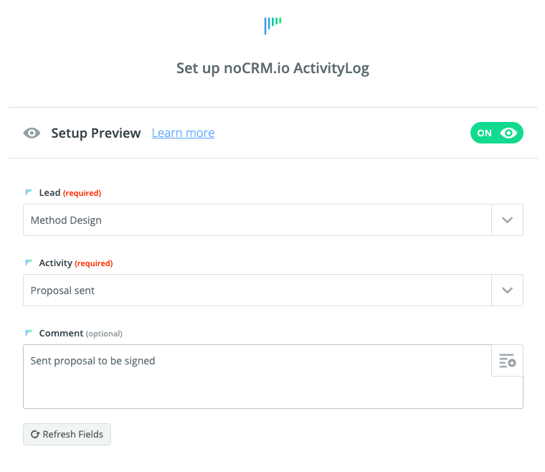Click the noCRM.io logo at the top
Image resolution: width=545 pixels, height=472 pixels.
(x=272, y=26)
